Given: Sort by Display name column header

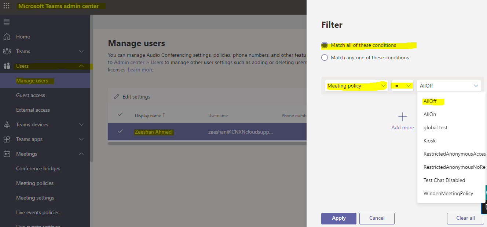Looking at the screenshot, I should [148, 115].
